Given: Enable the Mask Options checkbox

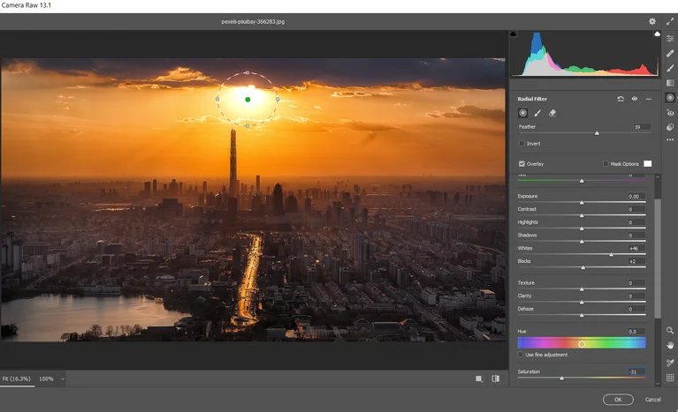Looking at the screenshot, I should point(606,164).
